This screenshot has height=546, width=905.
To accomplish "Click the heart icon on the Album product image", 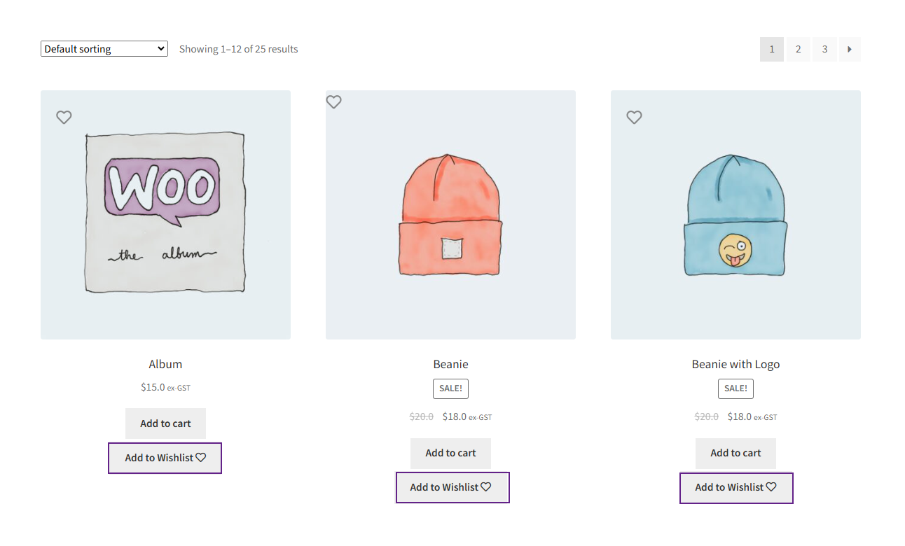I will point(64,117).
